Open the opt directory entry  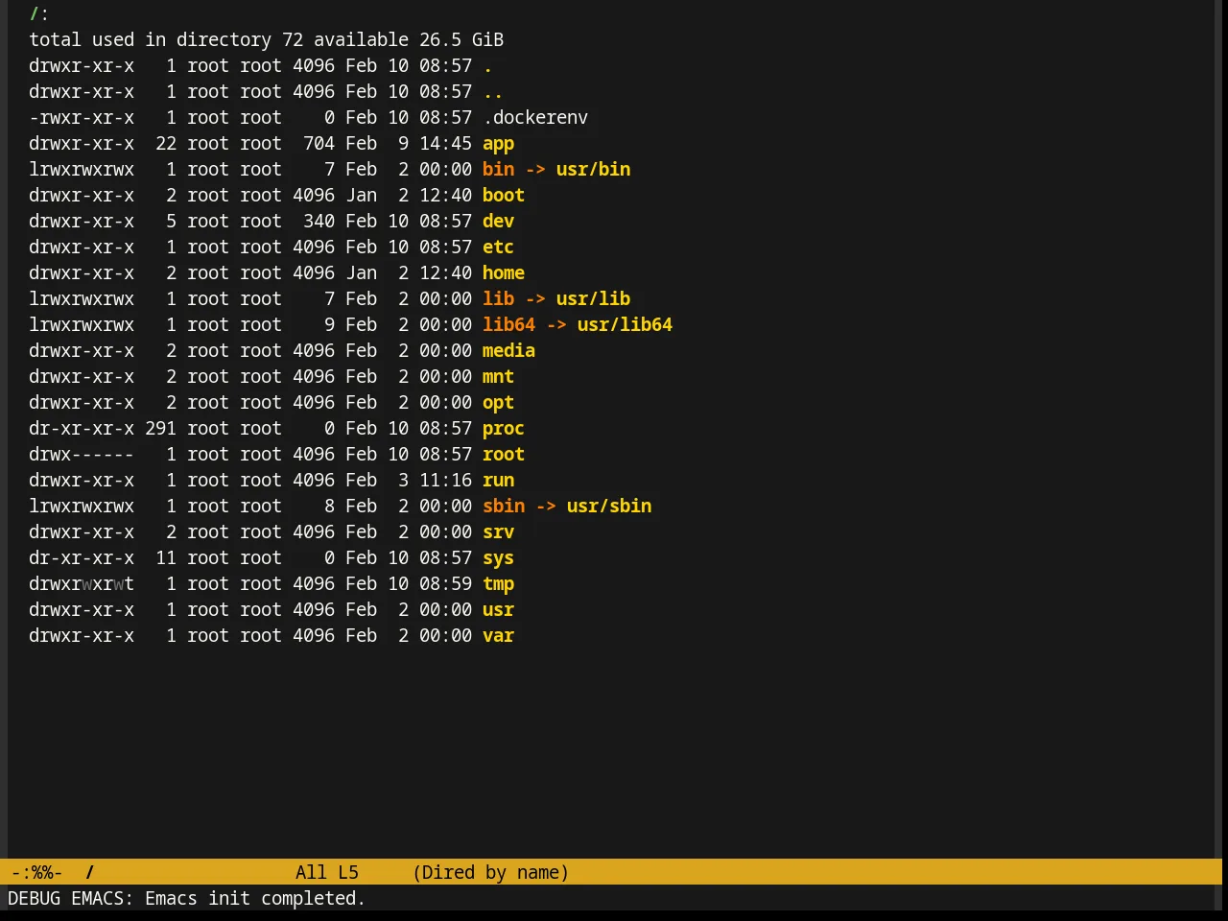tap(498, 403)
